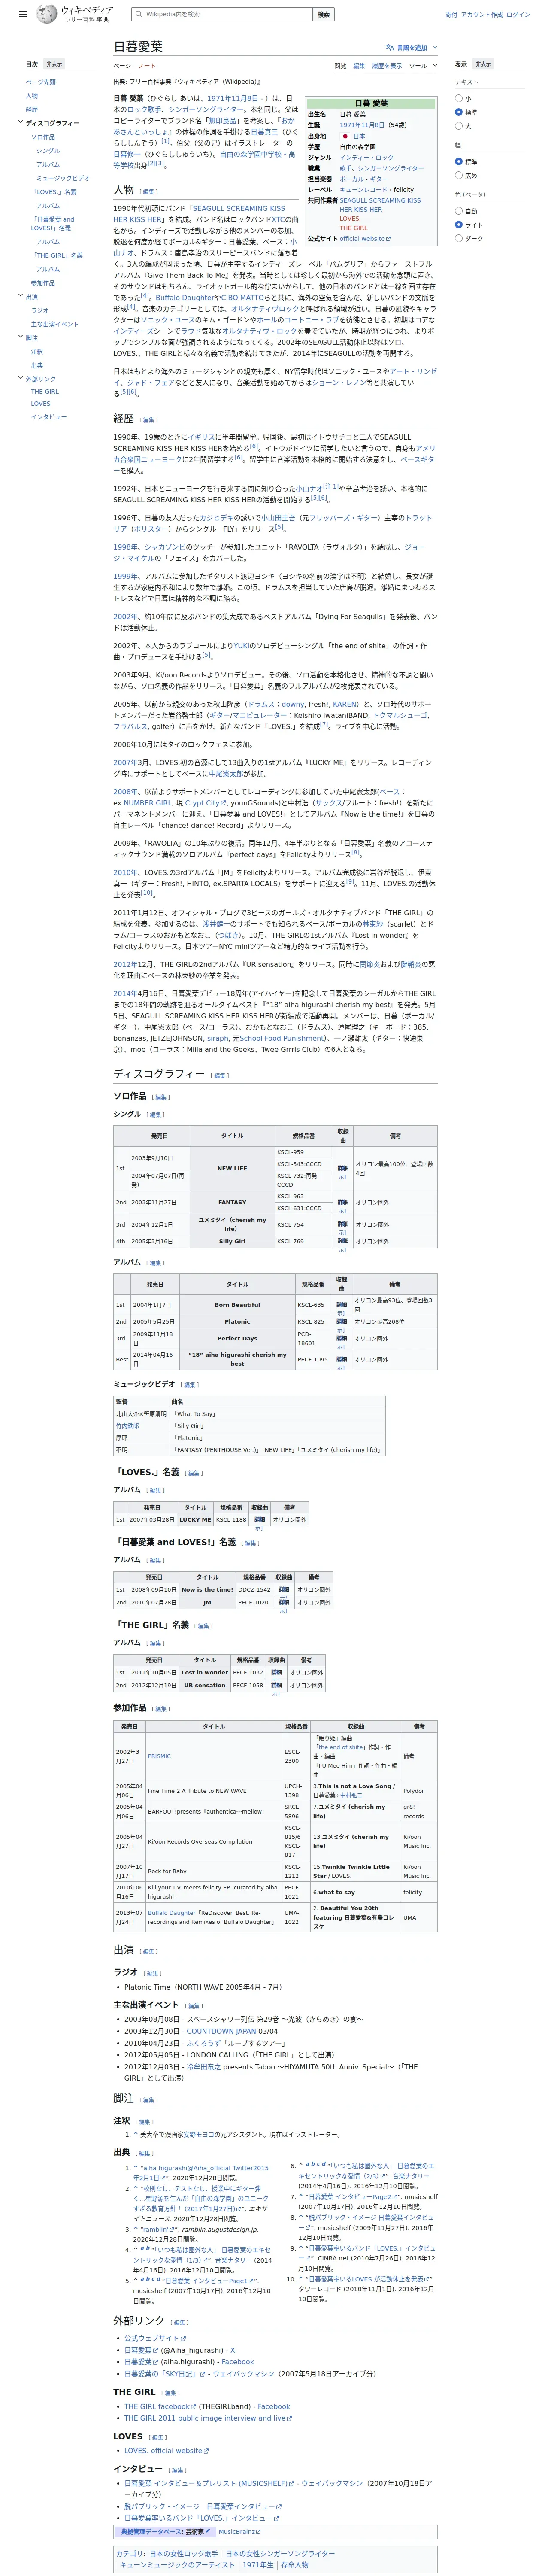Jump to 人物 in contents sidebar
This screenshot has width=551, height=2576.
(32, 96)
